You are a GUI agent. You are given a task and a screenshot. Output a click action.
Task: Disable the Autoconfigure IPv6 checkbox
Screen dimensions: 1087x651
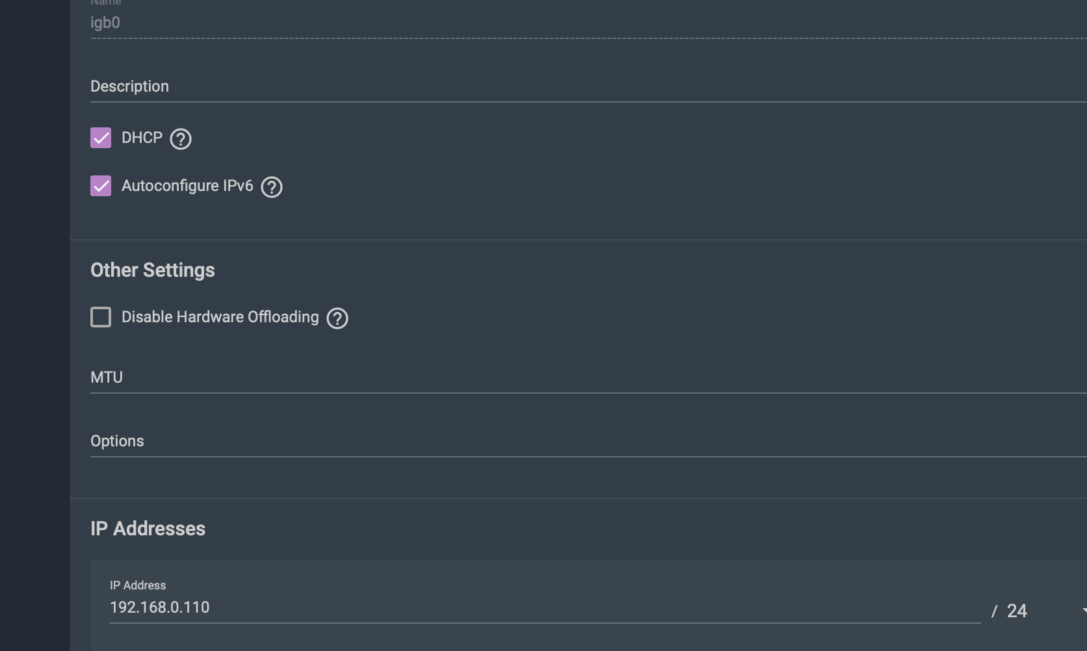point(101,186)
